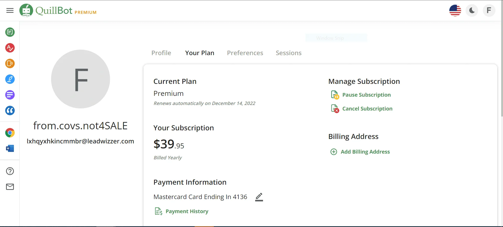
Task: Open the Contact Us mail icon
Action: tap(10, 187)
